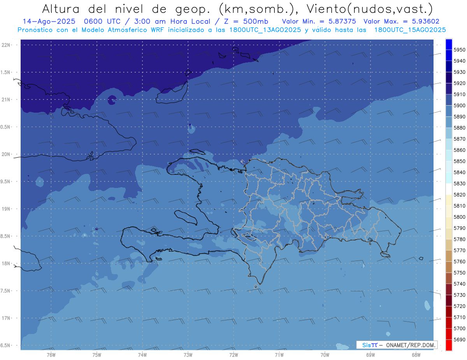Click legend value 5810
This screenshot has height=360, width=467.
tap(459, 206)
